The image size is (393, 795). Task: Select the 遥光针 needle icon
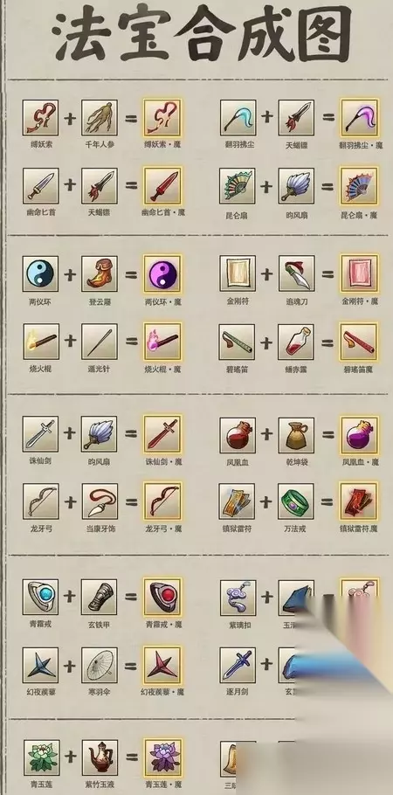point(100,342)
